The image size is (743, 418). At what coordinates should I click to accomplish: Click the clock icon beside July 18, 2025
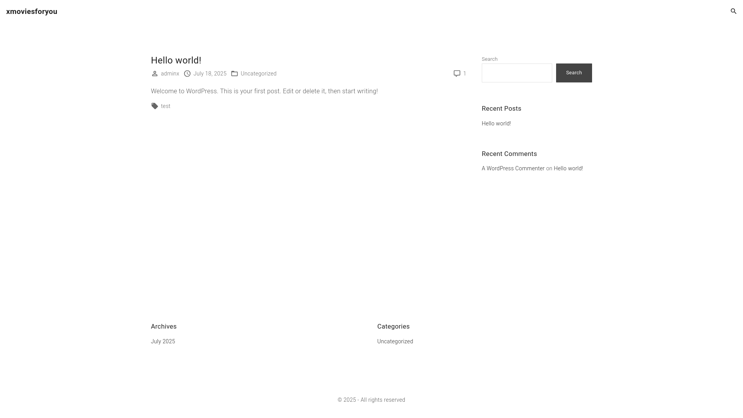click(x=187, y=74)
